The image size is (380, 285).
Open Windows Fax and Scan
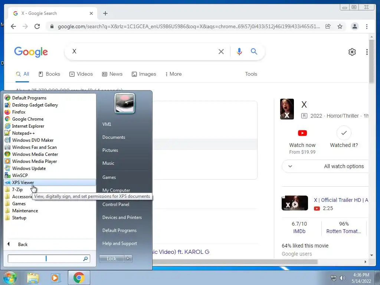(50, 147)
